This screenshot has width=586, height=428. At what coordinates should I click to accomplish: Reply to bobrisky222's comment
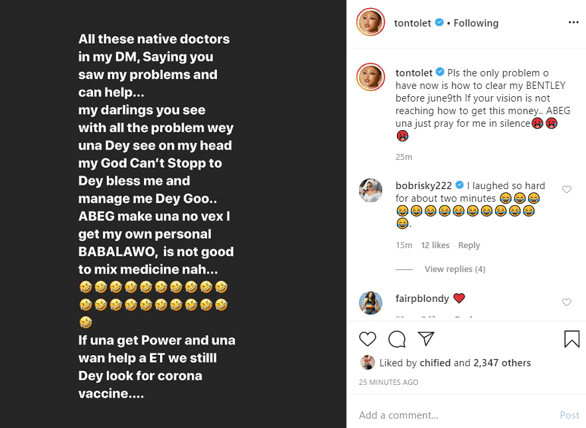coord(469,246)
